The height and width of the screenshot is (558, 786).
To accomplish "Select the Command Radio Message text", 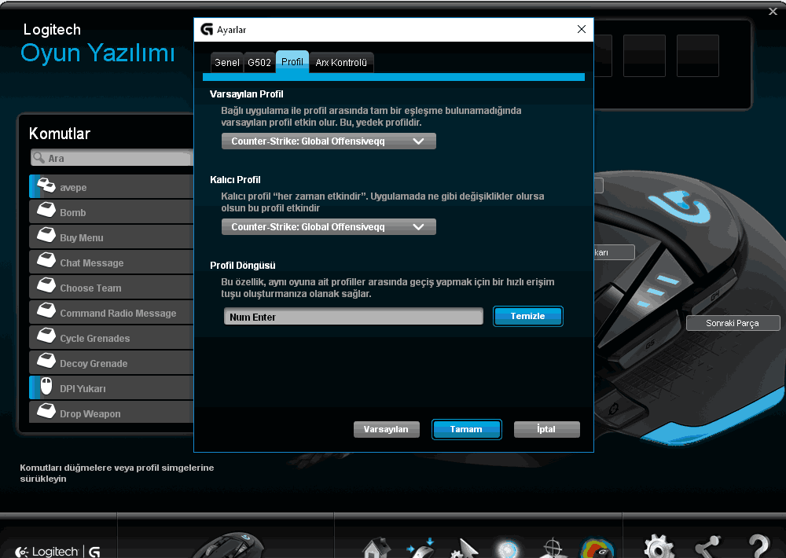I will click(x=119, y=314).
